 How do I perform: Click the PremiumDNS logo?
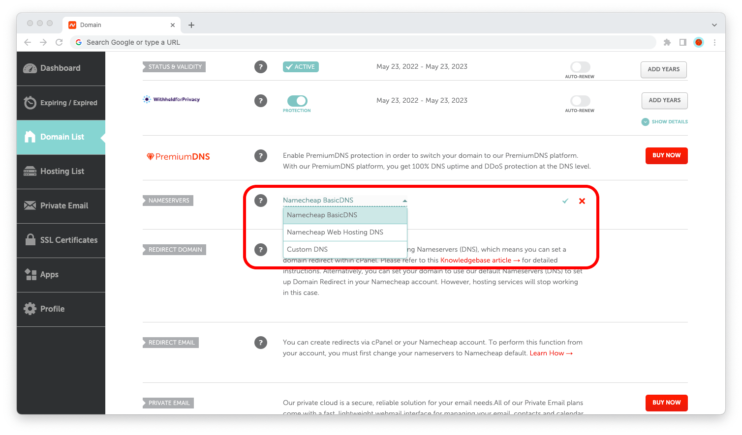[x=178, y=157]
